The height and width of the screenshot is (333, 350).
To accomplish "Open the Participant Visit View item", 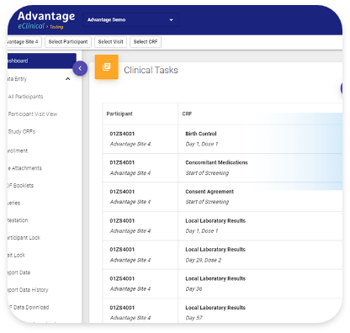I will (33, 114).
